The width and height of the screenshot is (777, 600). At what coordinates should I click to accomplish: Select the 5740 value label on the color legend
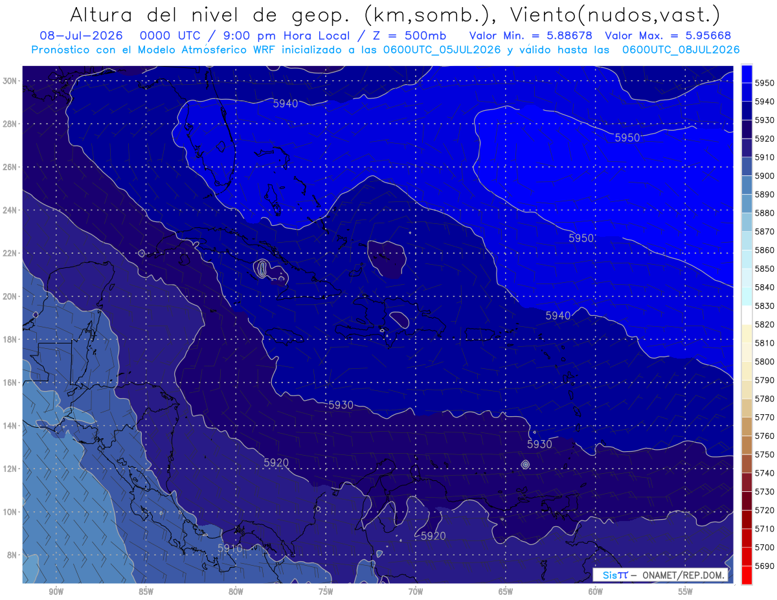pos(764,473)
